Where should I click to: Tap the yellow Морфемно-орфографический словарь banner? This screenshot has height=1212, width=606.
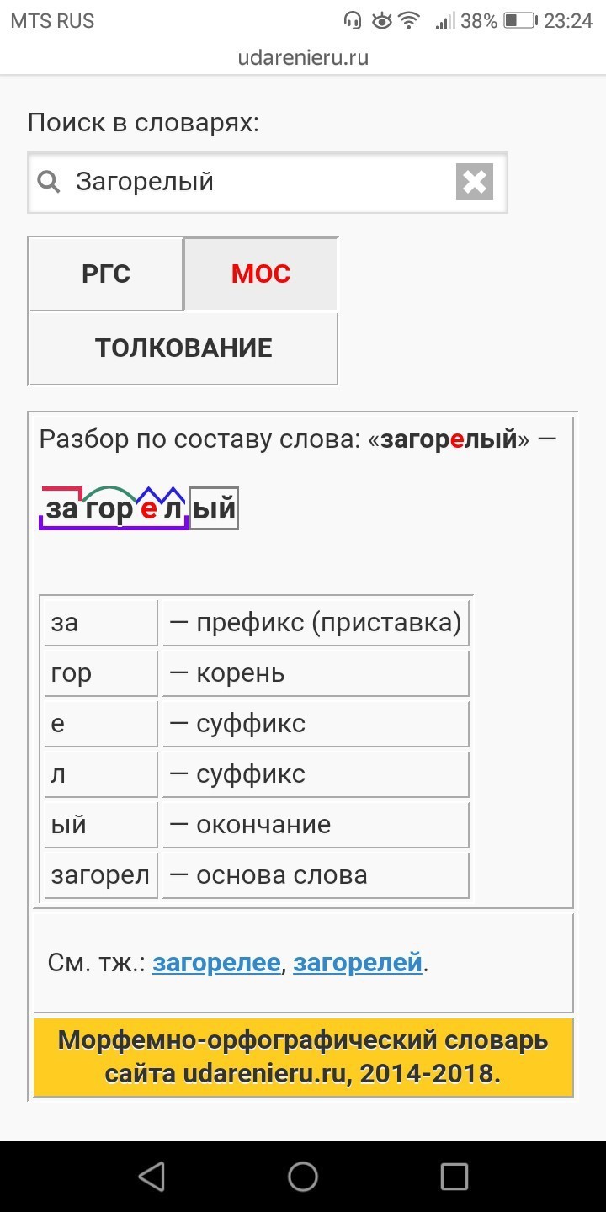303,1057
